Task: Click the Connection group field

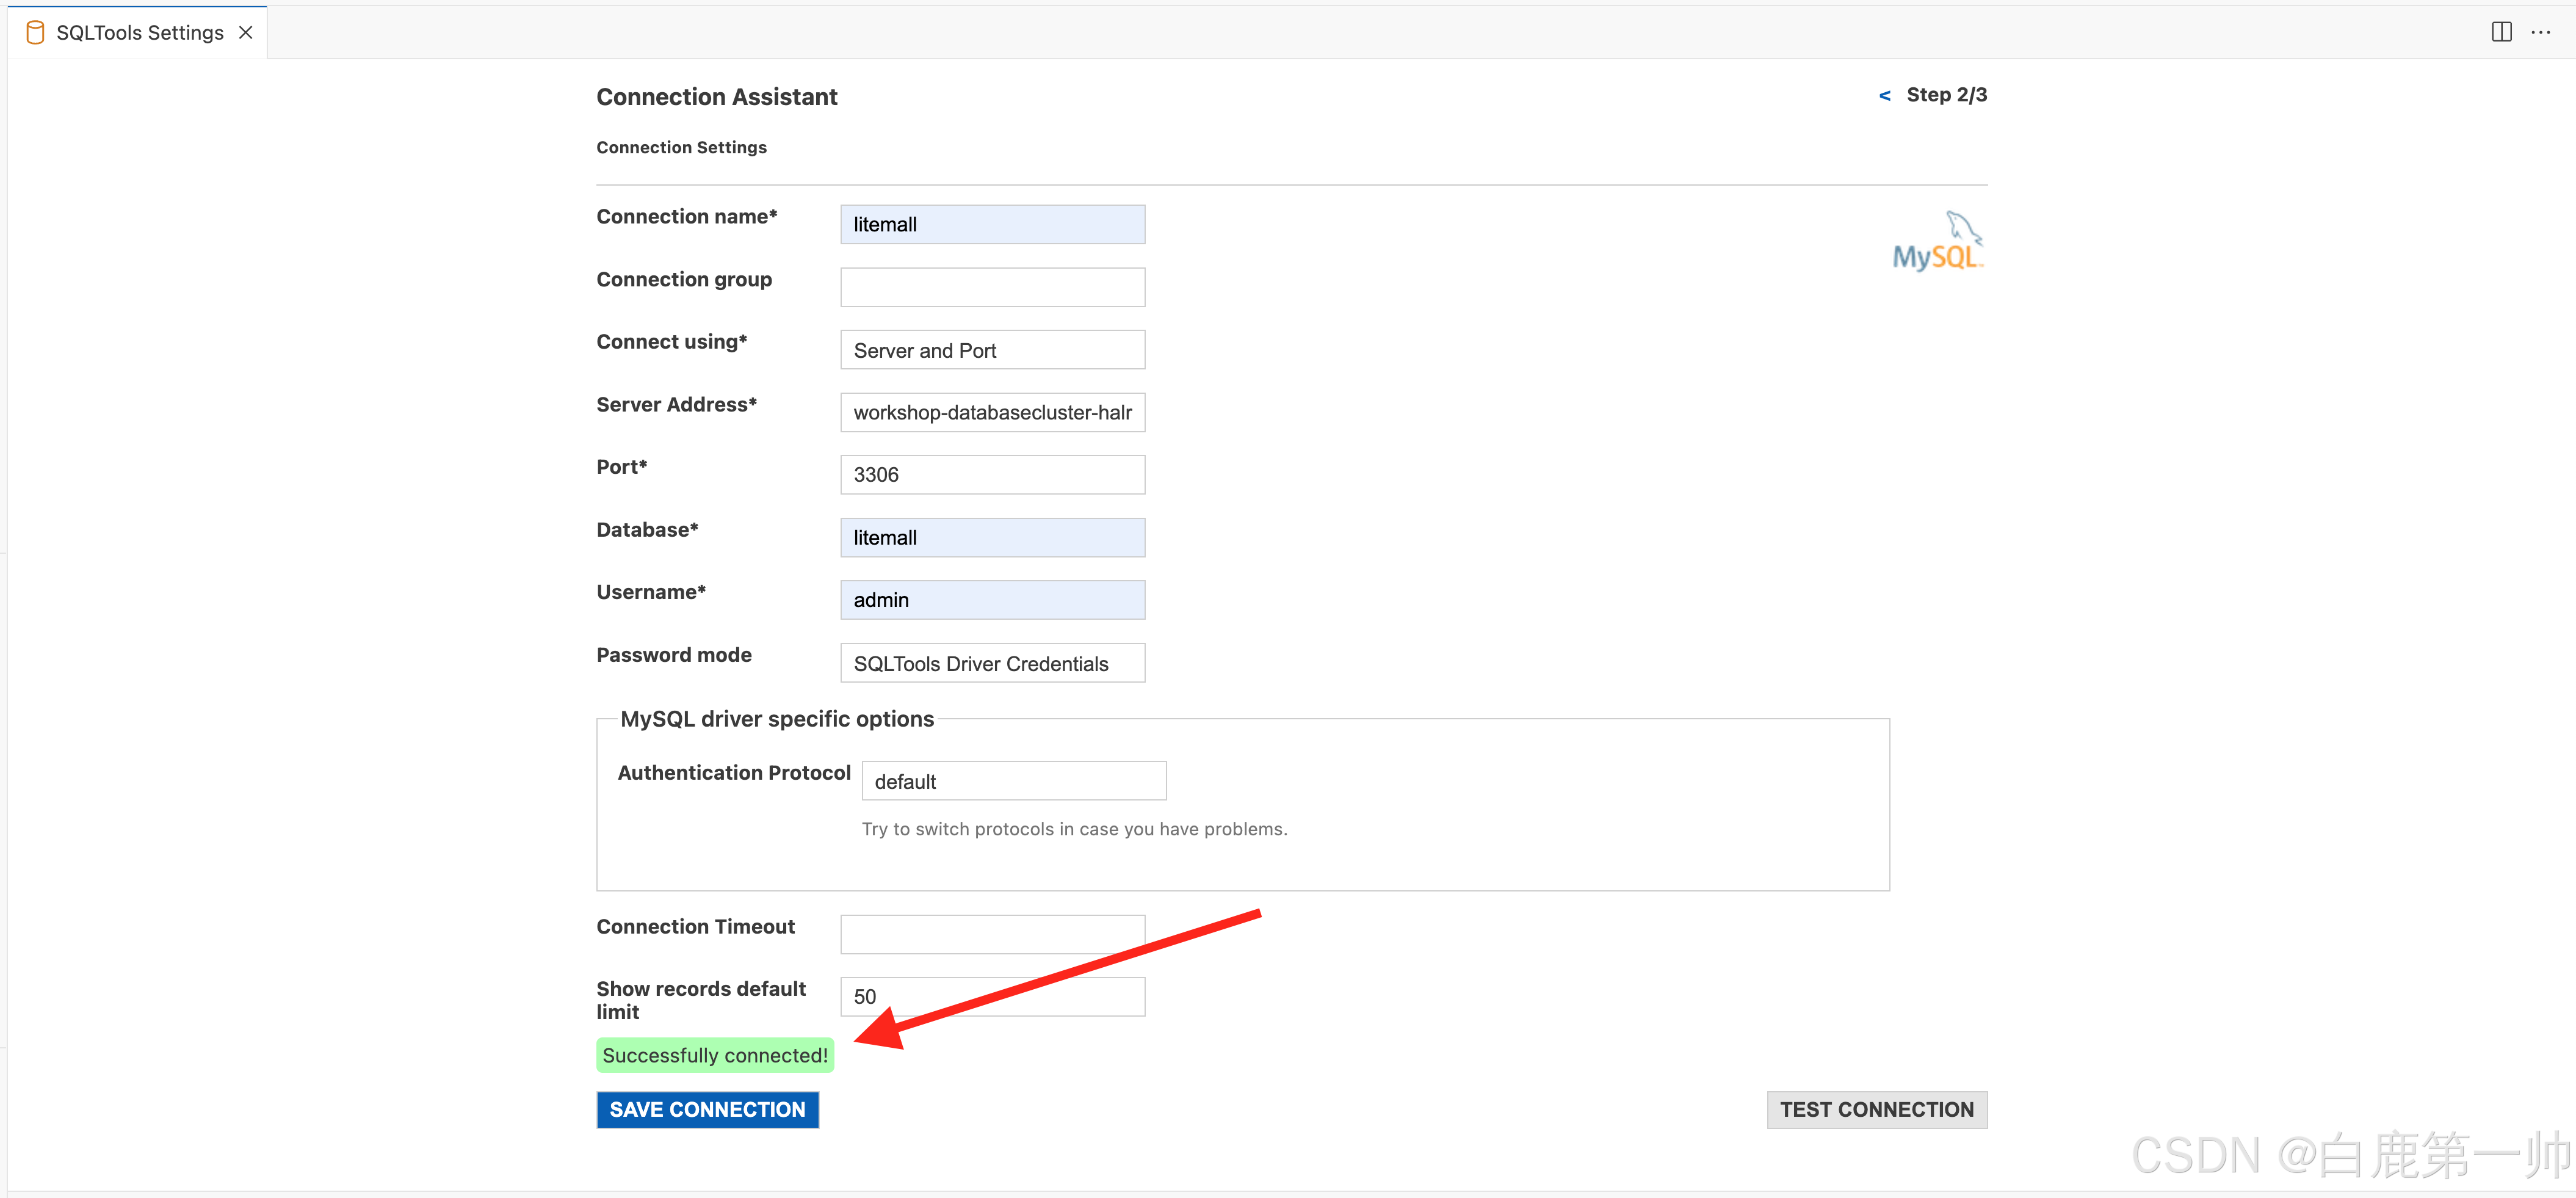Action: (x=992, y=287)
